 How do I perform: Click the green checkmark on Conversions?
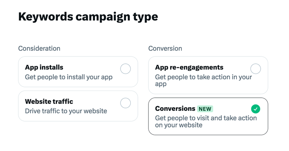tap(256, 109)
